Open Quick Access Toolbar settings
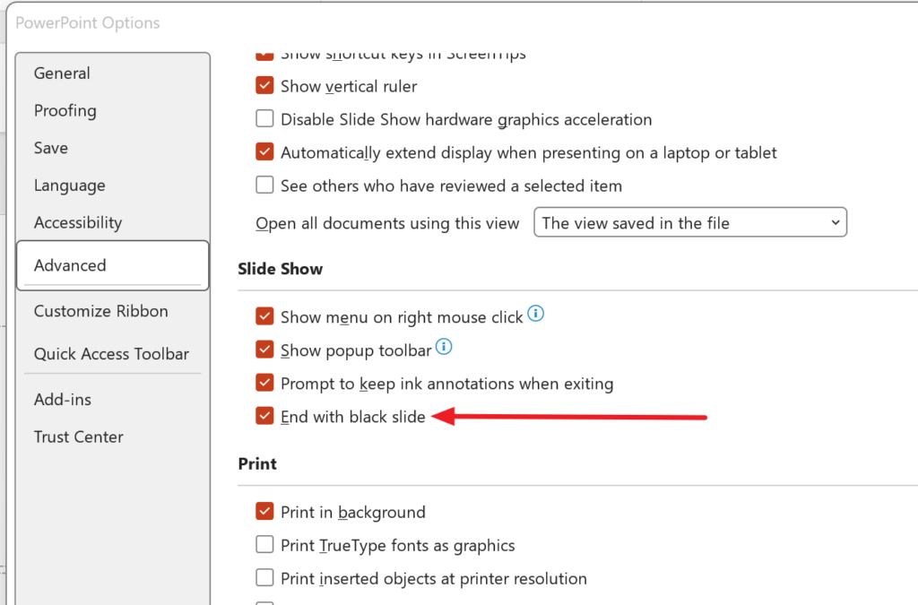 click(x=111, y=354)
